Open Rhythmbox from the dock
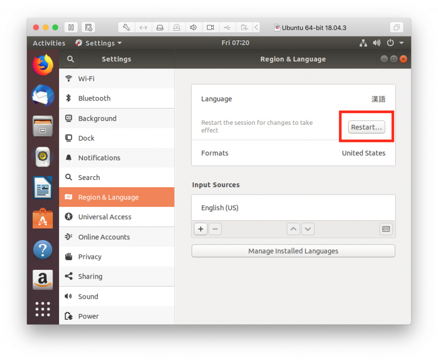The image size is (438, 360). (x=43, y=156)
